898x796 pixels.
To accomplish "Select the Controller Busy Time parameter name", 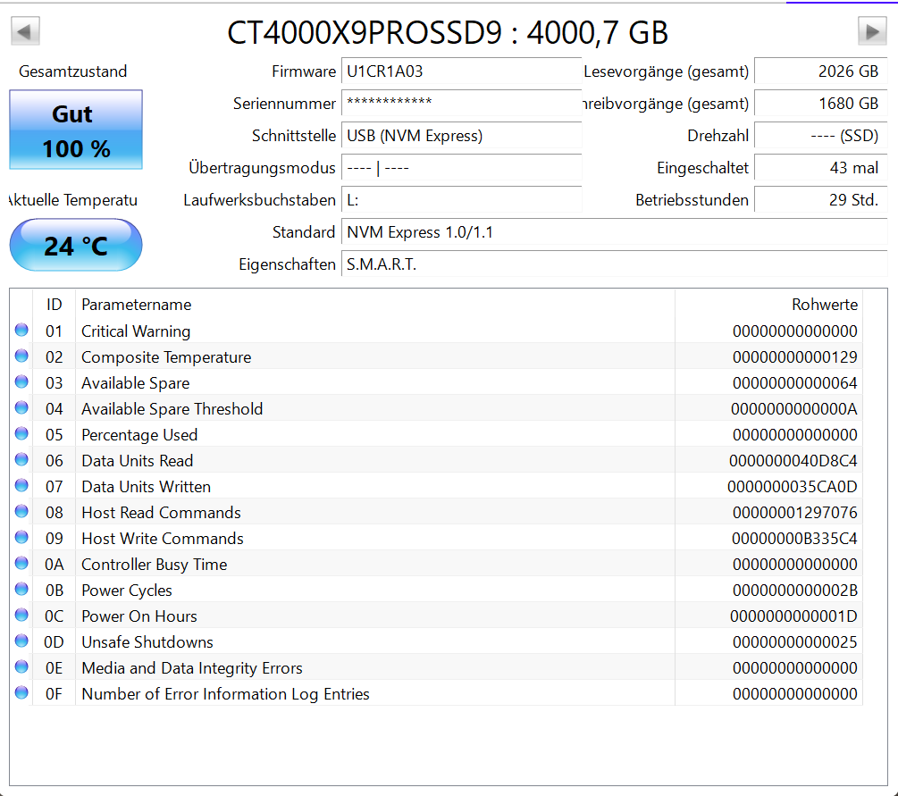I will [x=154, y=565].
